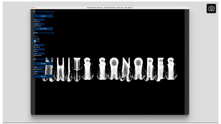Collapse the MOVEMENT section header
Viewport: 221px width, 124px height.
click(x=43, y=33)
